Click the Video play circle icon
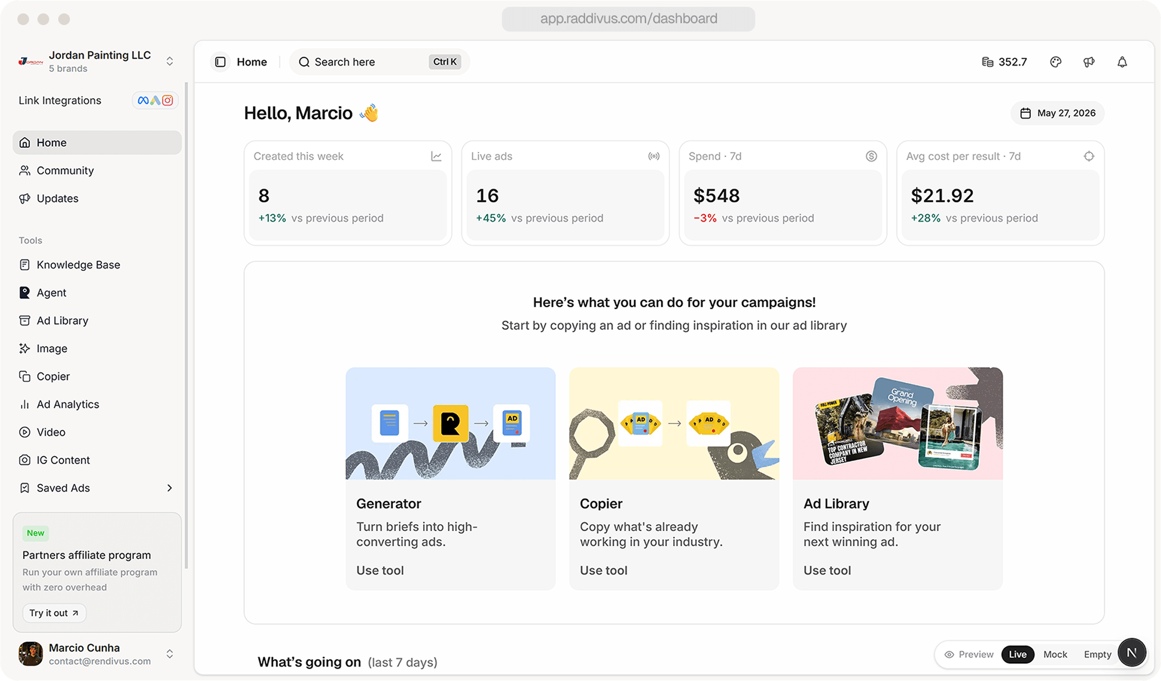 pyautogui.click(x=25, y=432)
